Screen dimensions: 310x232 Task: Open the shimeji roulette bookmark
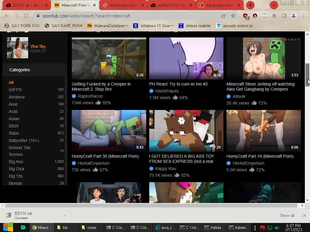pyautogui.click(x=195, y=26)
